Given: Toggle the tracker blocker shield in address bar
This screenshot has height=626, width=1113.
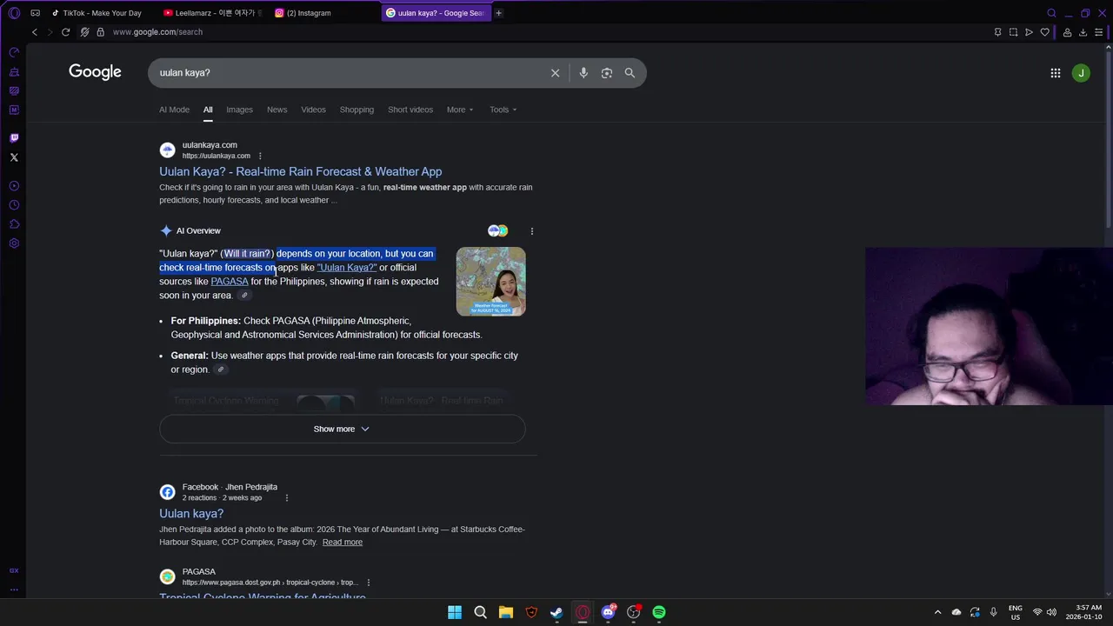Looking at the screenshot, I should 84,32.
